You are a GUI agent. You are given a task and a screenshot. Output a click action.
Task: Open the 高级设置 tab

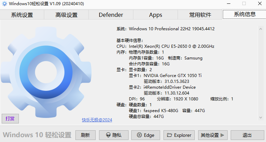point(66,15)
